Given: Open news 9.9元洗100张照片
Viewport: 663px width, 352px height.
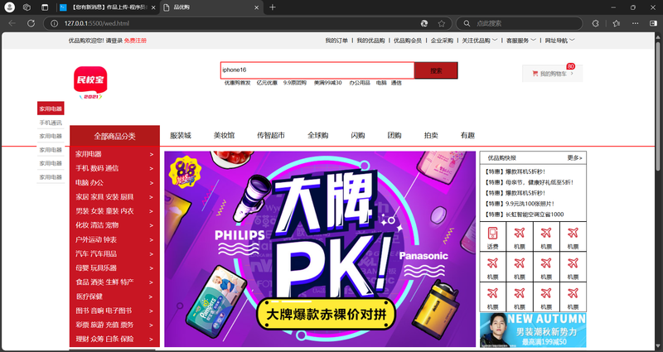Looking at the screenshot, I should (x=520, y=204).
